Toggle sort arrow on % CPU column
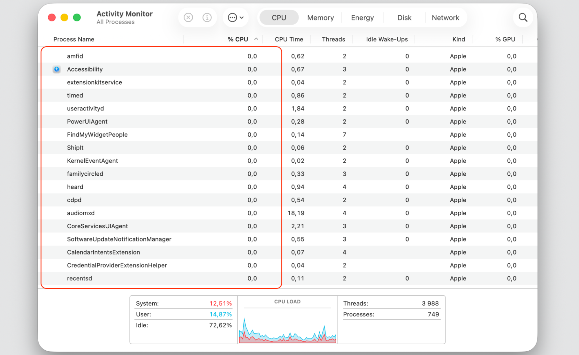The height and width of the screenshot is (355, 579). 256,39
